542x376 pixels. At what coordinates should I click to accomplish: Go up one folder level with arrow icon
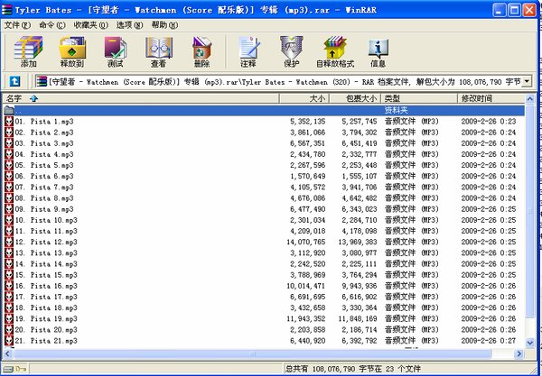coord(14,81)
